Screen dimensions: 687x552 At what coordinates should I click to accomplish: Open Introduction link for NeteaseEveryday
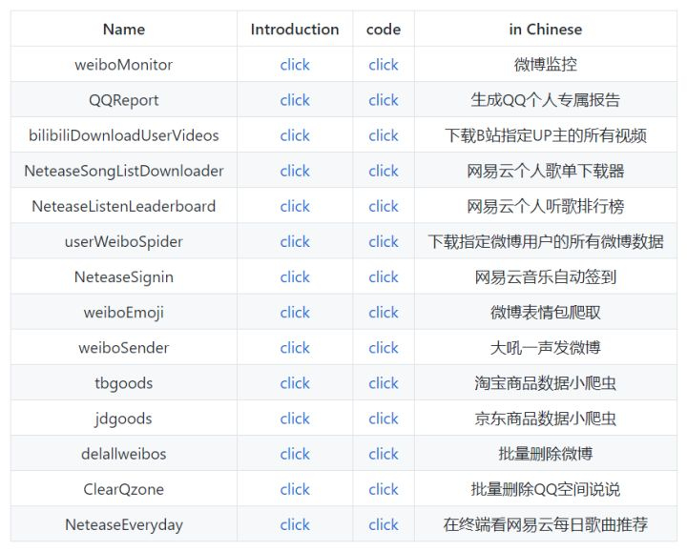pos(295,525)
